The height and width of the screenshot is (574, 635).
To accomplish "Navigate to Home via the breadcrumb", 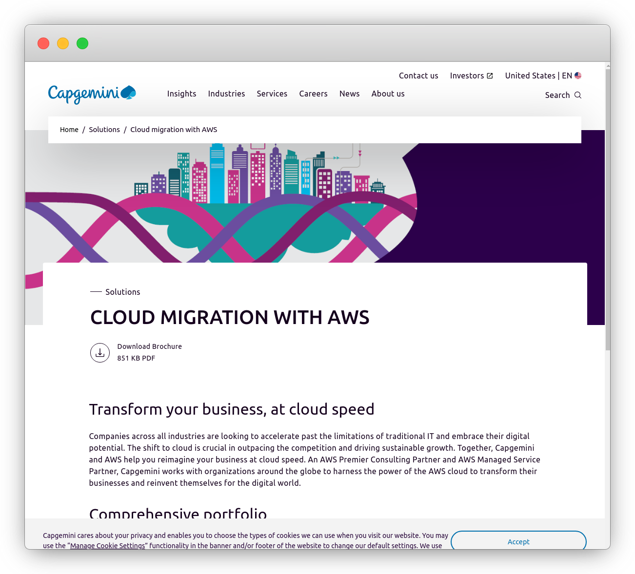I will click(x=69, y=129).
